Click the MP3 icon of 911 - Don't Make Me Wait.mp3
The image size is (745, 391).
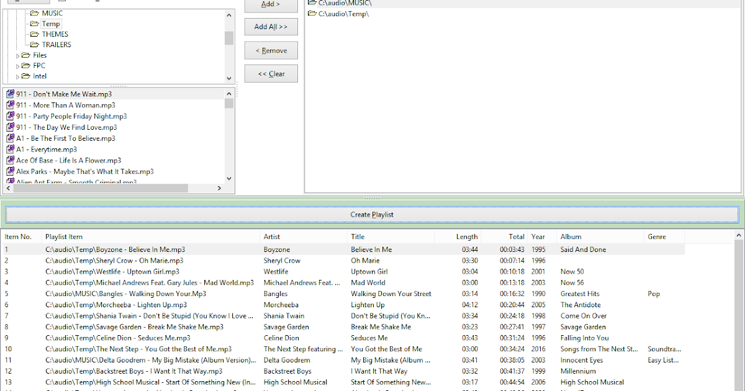click(x=11, y=94)
